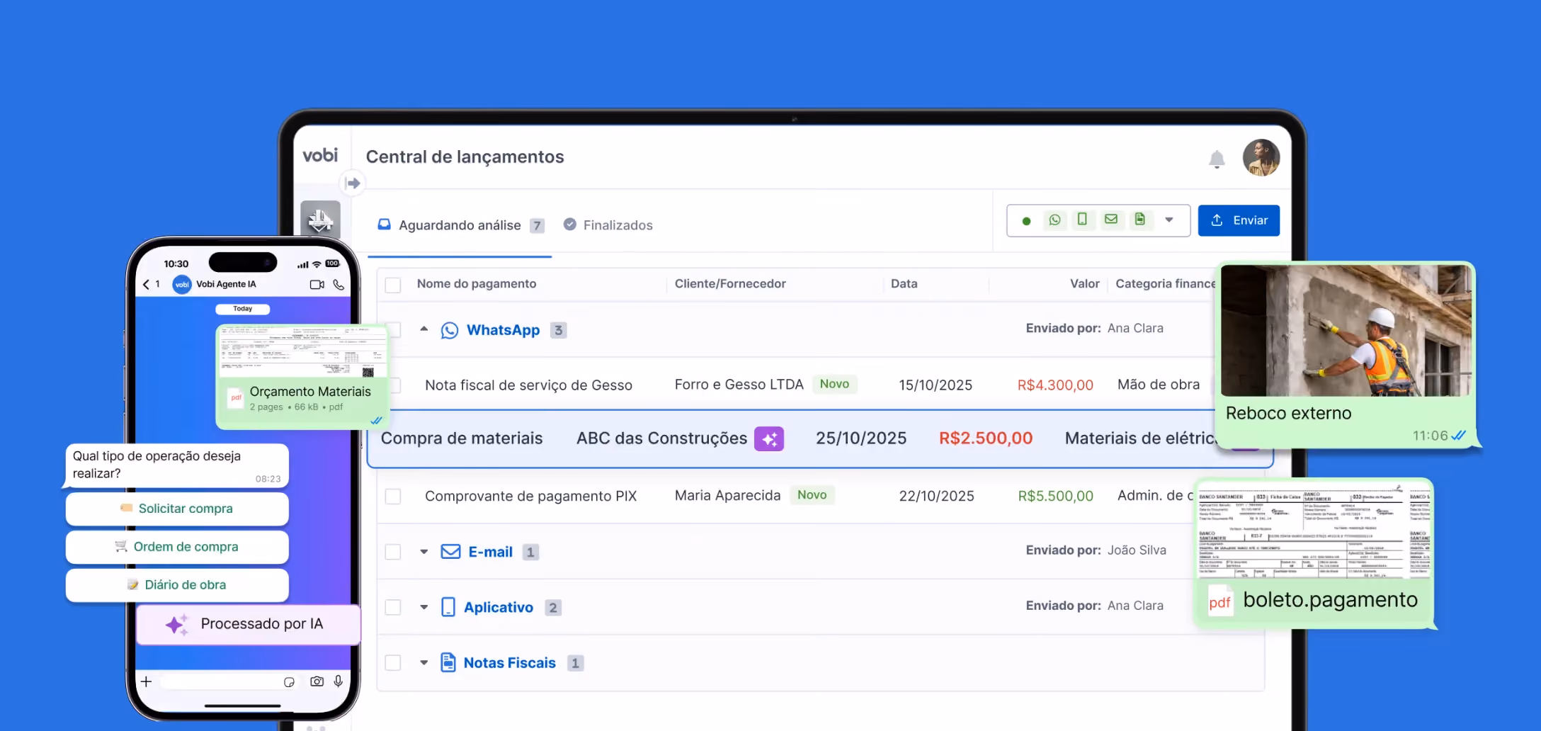Click the Notas Fiscais document icon

pyautogui.click(x=448, y=662)
